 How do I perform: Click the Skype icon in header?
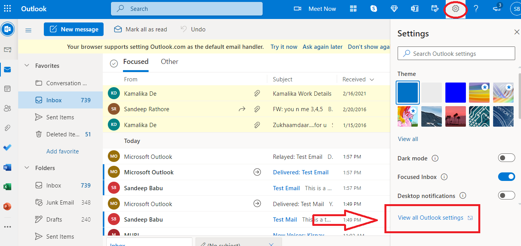point(374,9)
